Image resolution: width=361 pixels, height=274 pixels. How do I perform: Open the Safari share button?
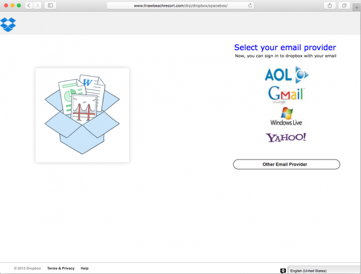tap(329, 5)
